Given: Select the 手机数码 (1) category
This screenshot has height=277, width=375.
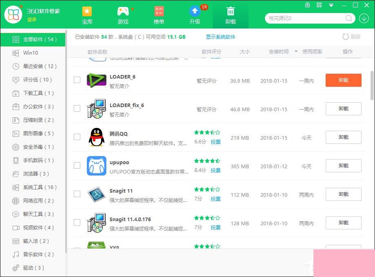Looking at the screenshot, I should tap(33, 160).
